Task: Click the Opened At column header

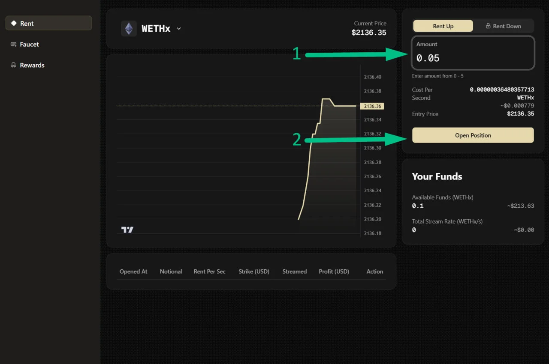Action: 133,272
